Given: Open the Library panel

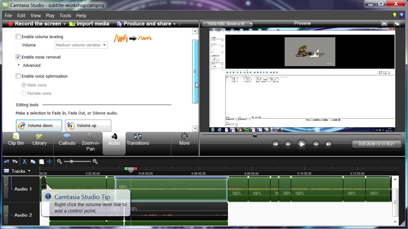Looking at the screenshot, I should point(40,140).
